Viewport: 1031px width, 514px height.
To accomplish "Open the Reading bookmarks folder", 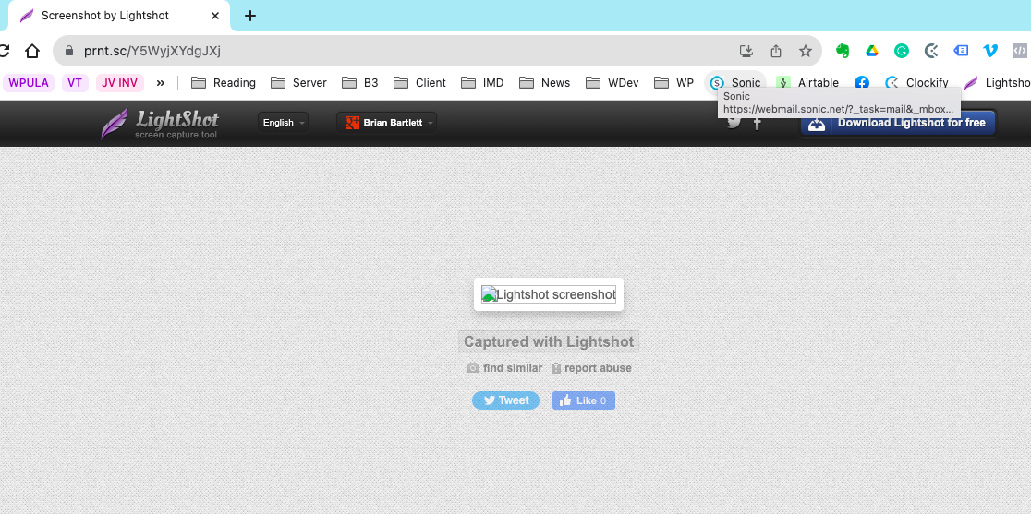I will tap(224, 83).
